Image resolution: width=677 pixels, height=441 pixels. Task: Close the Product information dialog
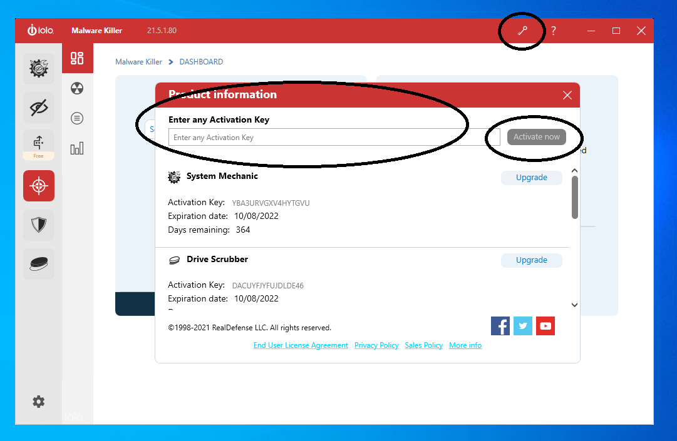tap(567, 95)
